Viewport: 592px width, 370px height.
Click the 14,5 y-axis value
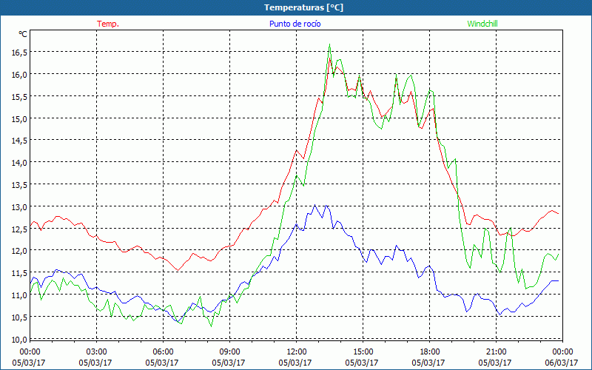click(x=19, y=141)
